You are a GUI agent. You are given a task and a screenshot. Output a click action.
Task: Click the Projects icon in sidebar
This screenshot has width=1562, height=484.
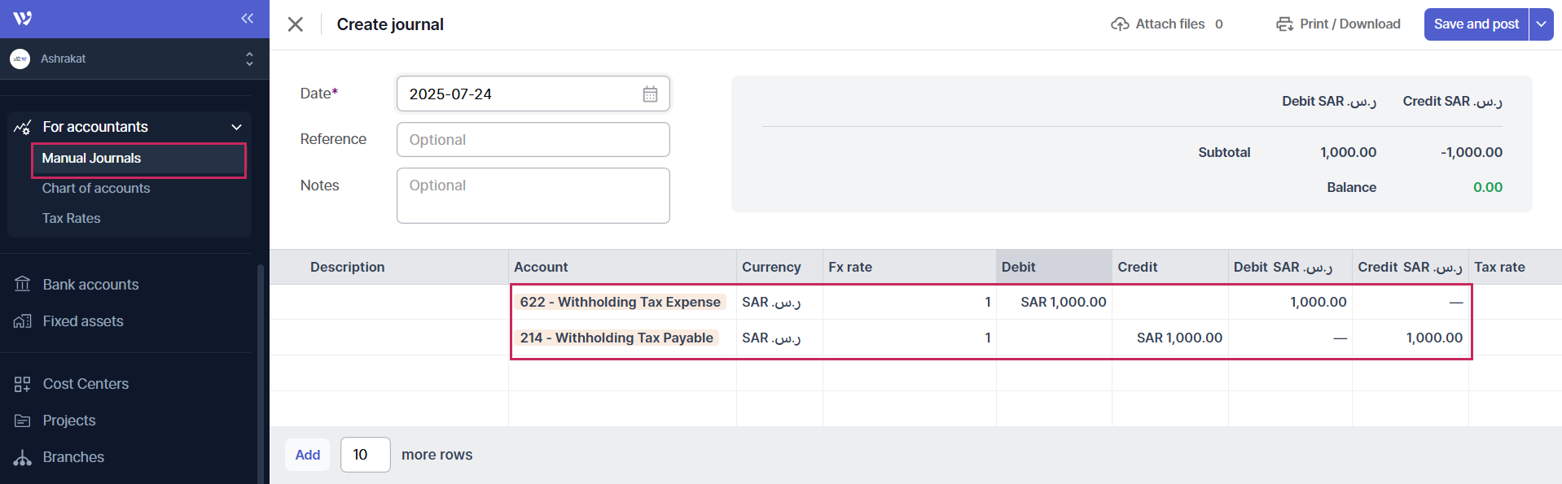point(23,421)
